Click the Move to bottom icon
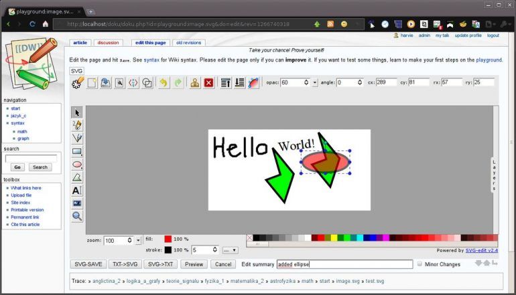This screenshot has height=295, width=516. coord(240,83)
